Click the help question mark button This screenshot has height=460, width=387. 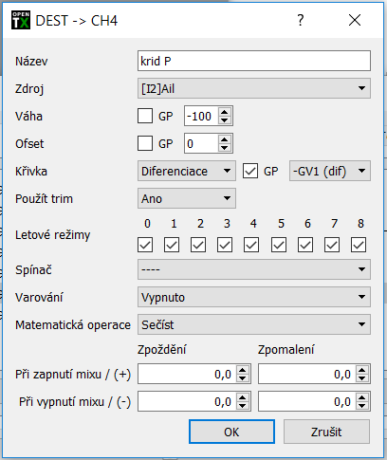click(x=301, y=20)
